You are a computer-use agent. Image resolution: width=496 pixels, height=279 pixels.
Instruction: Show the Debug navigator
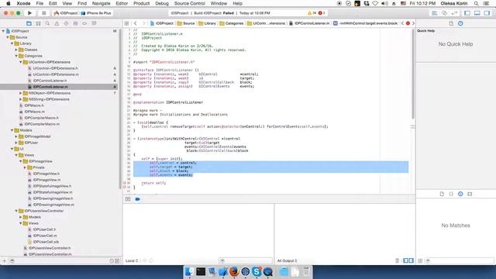75,23
